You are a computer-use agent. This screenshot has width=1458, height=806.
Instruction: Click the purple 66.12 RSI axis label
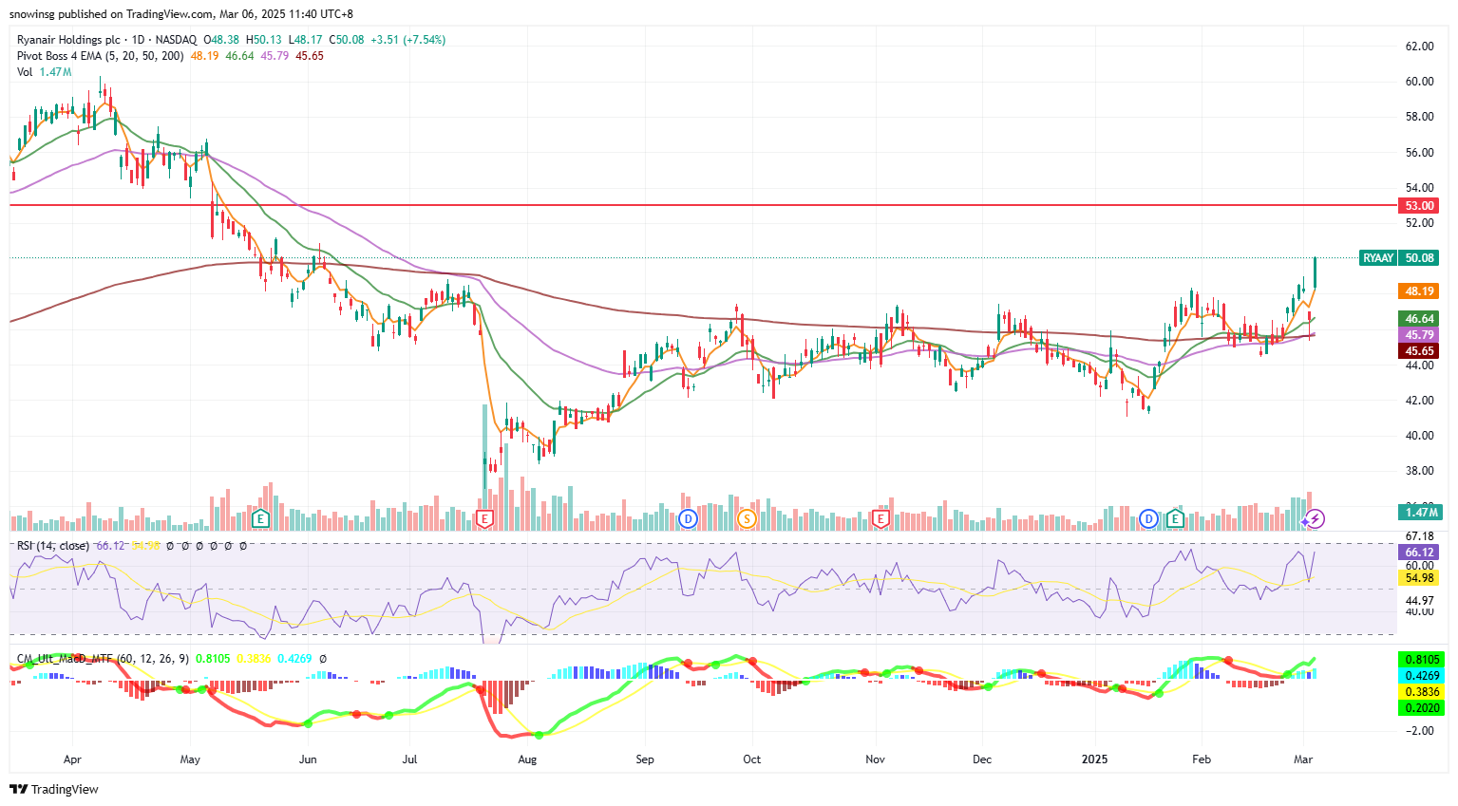[1419, 552]
